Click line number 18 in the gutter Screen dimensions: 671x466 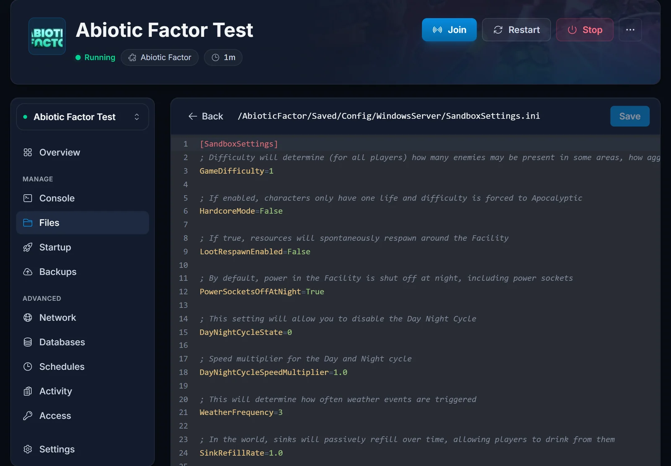tap(183, 372)
